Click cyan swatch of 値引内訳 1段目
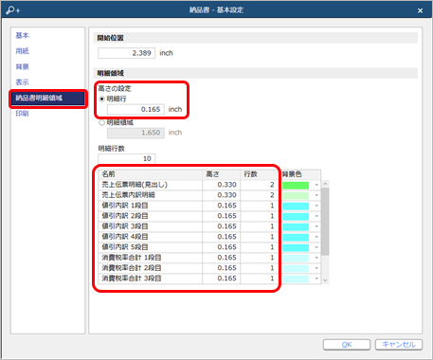Image resolution: width=433 pixels, height=360 pixels. (296, 206)
